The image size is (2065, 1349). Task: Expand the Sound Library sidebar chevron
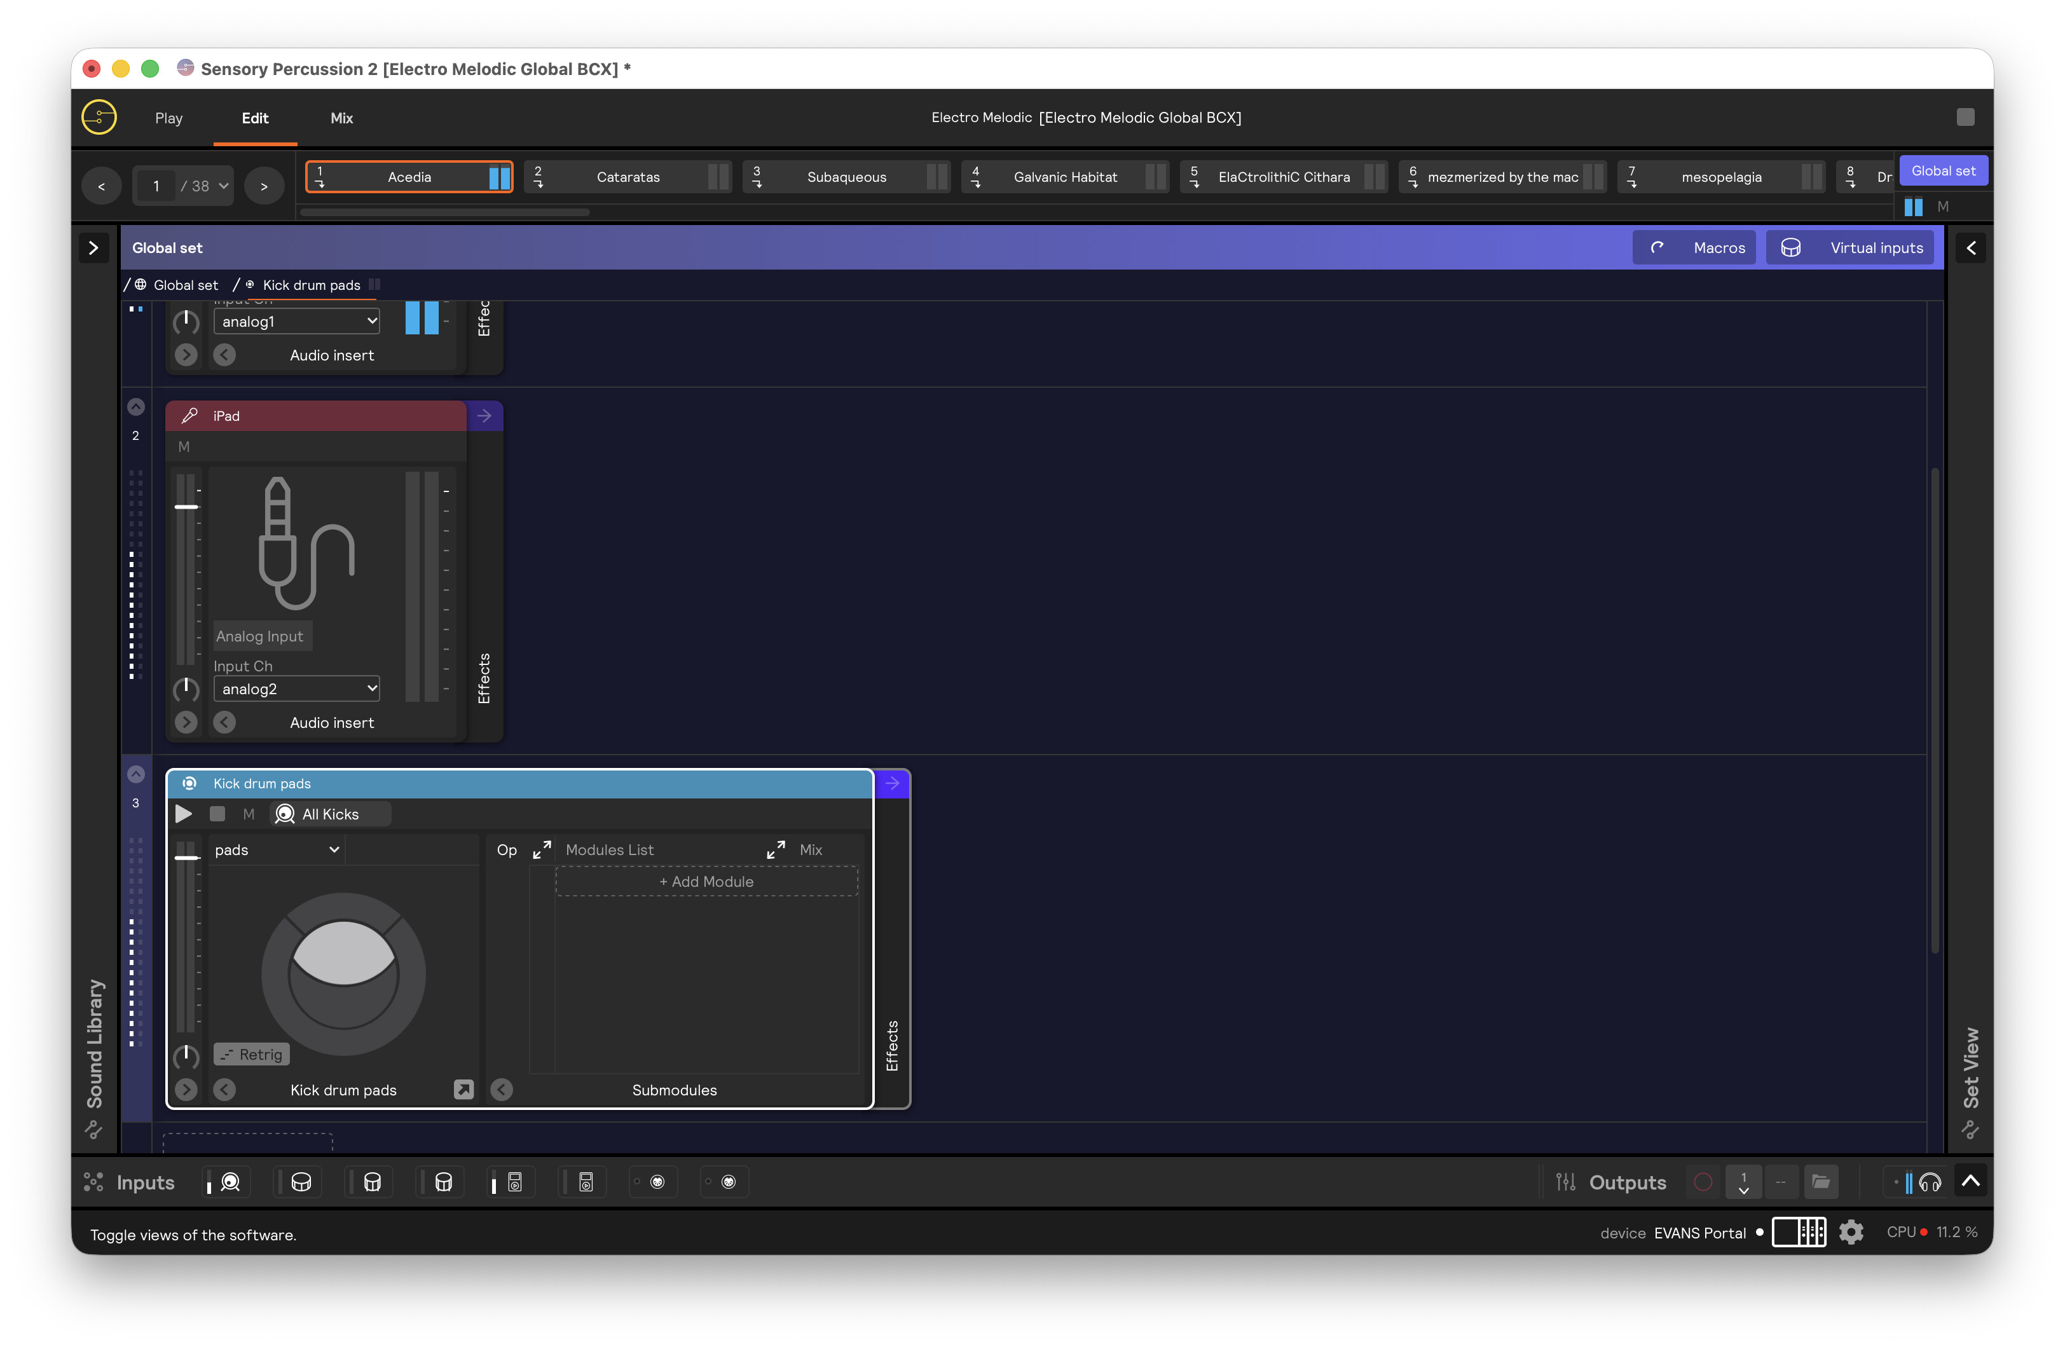(93, 248)
